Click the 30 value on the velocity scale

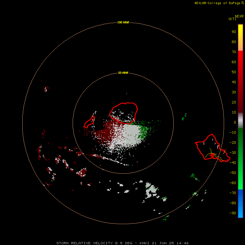coord(234,92)
